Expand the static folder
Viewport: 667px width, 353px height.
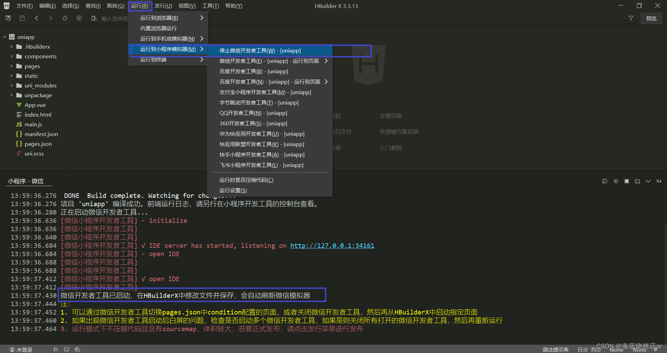click(11, 76)
